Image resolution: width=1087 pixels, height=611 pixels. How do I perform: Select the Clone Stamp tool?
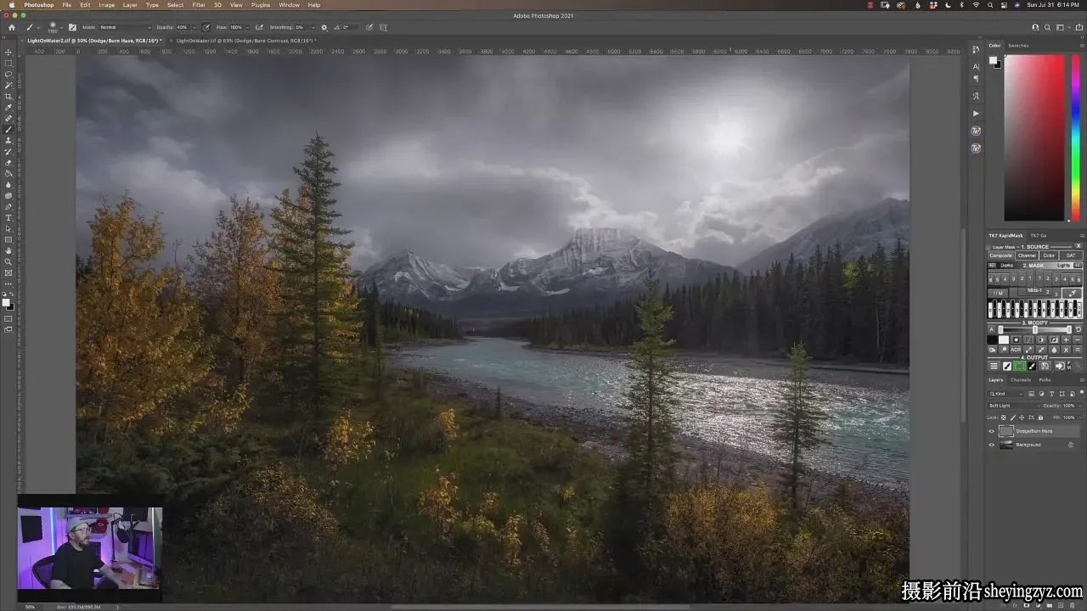pyautogui.click(x=8, y=141)
